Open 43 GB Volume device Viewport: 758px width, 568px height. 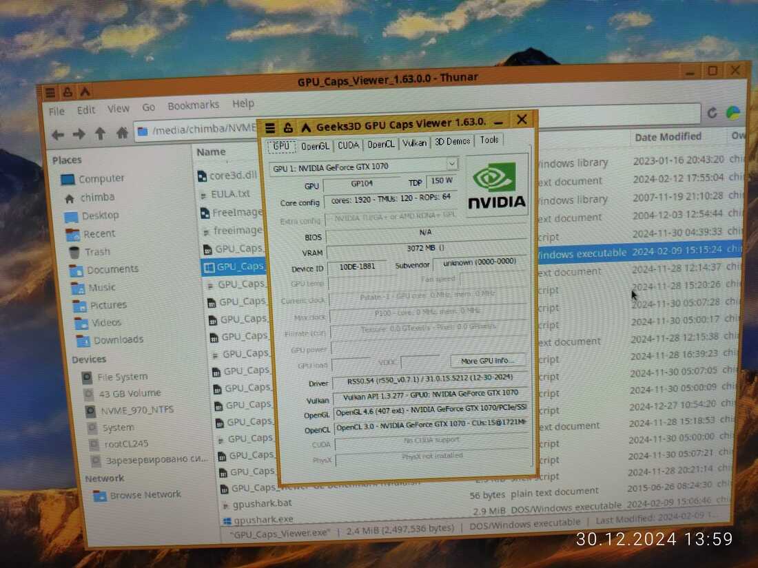pyautogui.click(x=122, y=393)
